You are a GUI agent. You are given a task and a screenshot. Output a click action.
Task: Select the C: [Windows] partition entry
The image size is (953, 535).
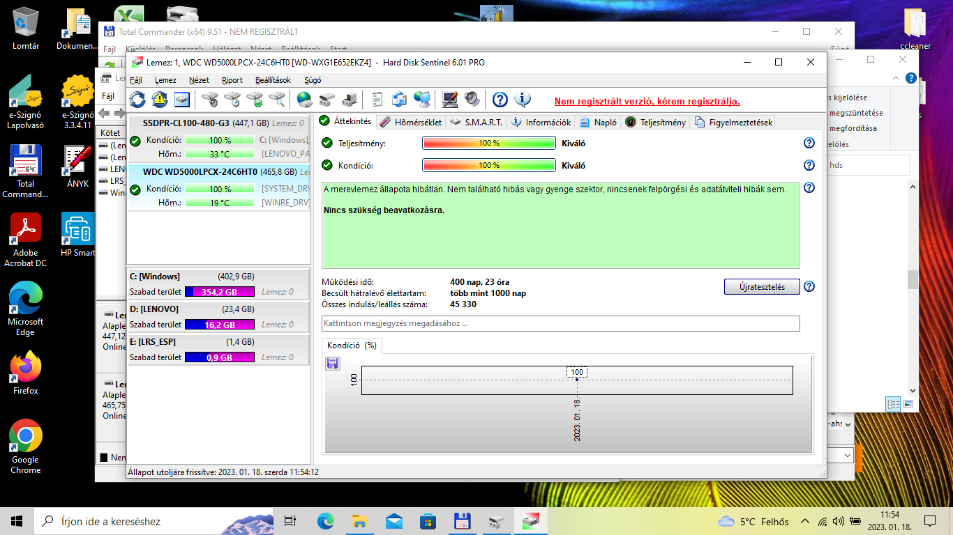[218, 284]
